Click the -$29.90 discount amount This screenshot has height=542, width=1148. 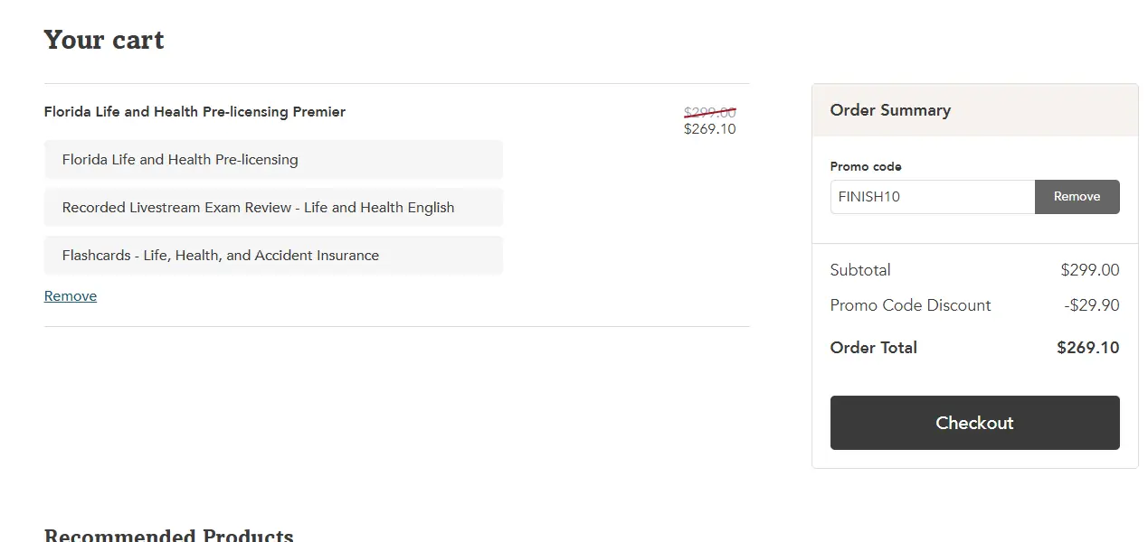pyautogui.click(x=1091, y=305)
